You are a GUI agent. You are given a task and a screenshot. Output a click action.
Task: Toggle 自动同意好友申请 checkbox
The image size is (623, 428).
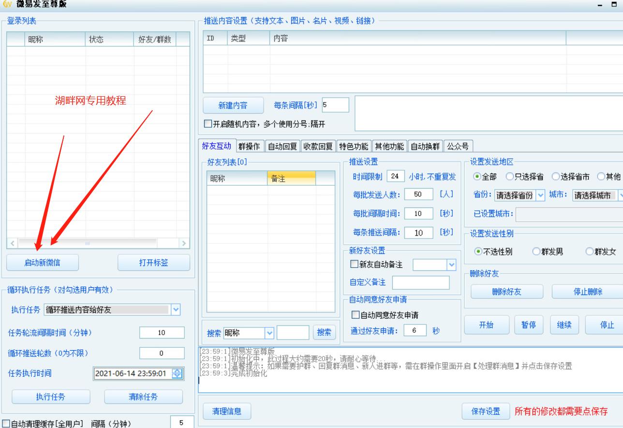click(x=355, y=315)
